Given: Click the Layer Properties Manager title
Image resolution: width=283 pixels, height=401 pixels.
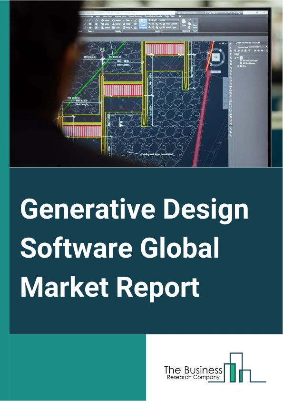Looking at the screenshot, I should coord(248,43).
